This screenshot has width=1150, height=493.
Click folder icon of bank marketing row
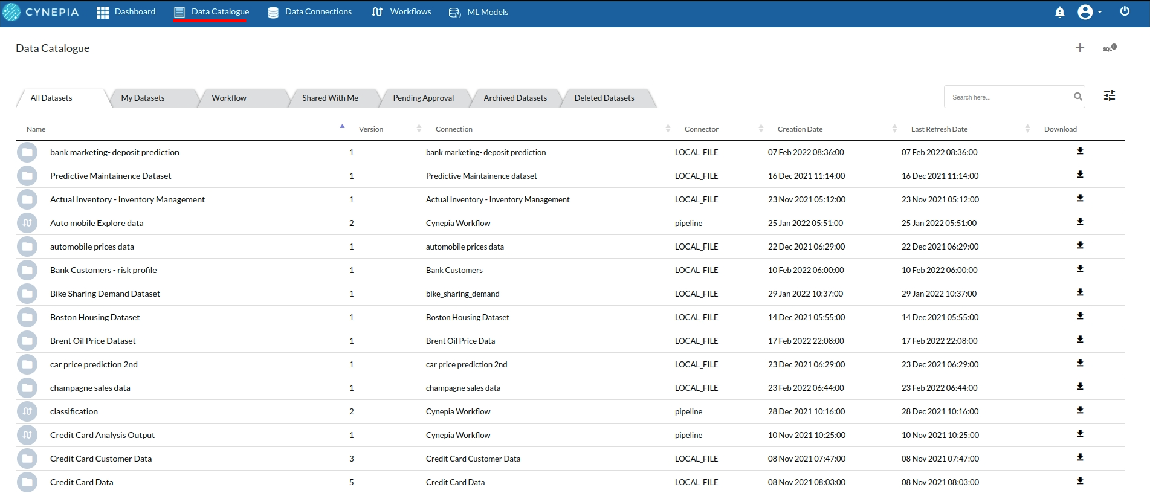[x=27, y=152]
